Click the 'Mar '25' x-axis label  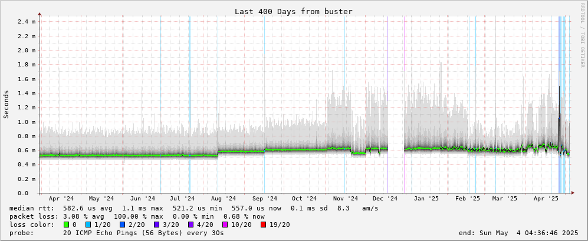pos(505,199)
